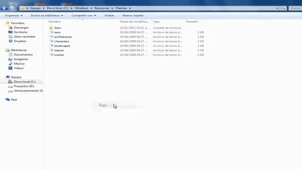Select the Aero folder name
The image size is (302, 169).
click(58, 28)
